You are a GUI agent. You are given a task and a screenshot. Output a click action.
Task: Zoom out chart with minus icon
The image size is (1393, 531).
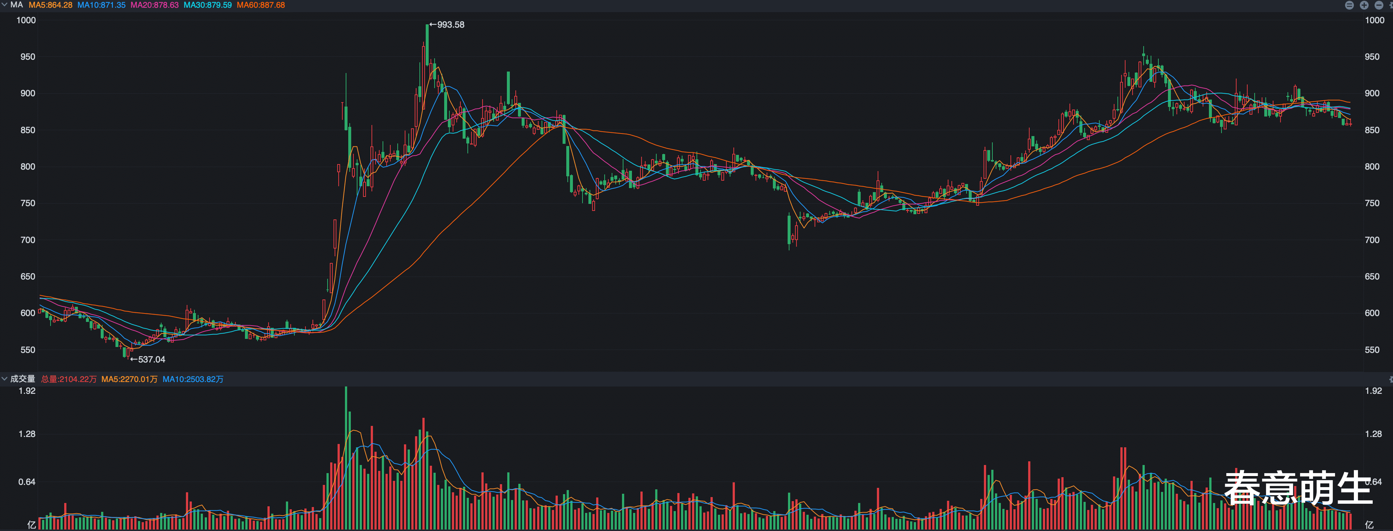[x=1378, y=5]
